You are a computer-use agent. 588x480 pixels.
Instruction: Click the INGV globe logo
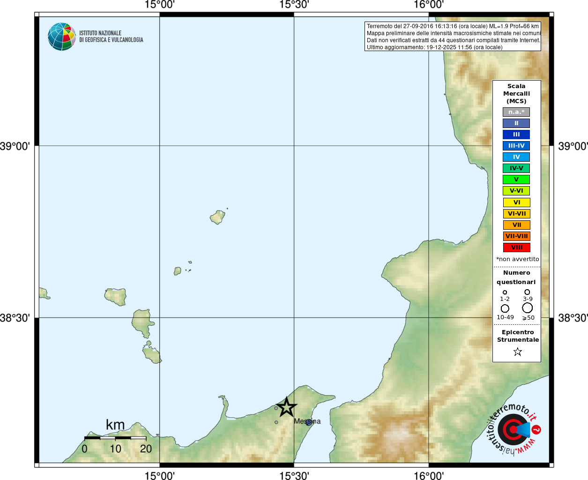coord(61,37)
